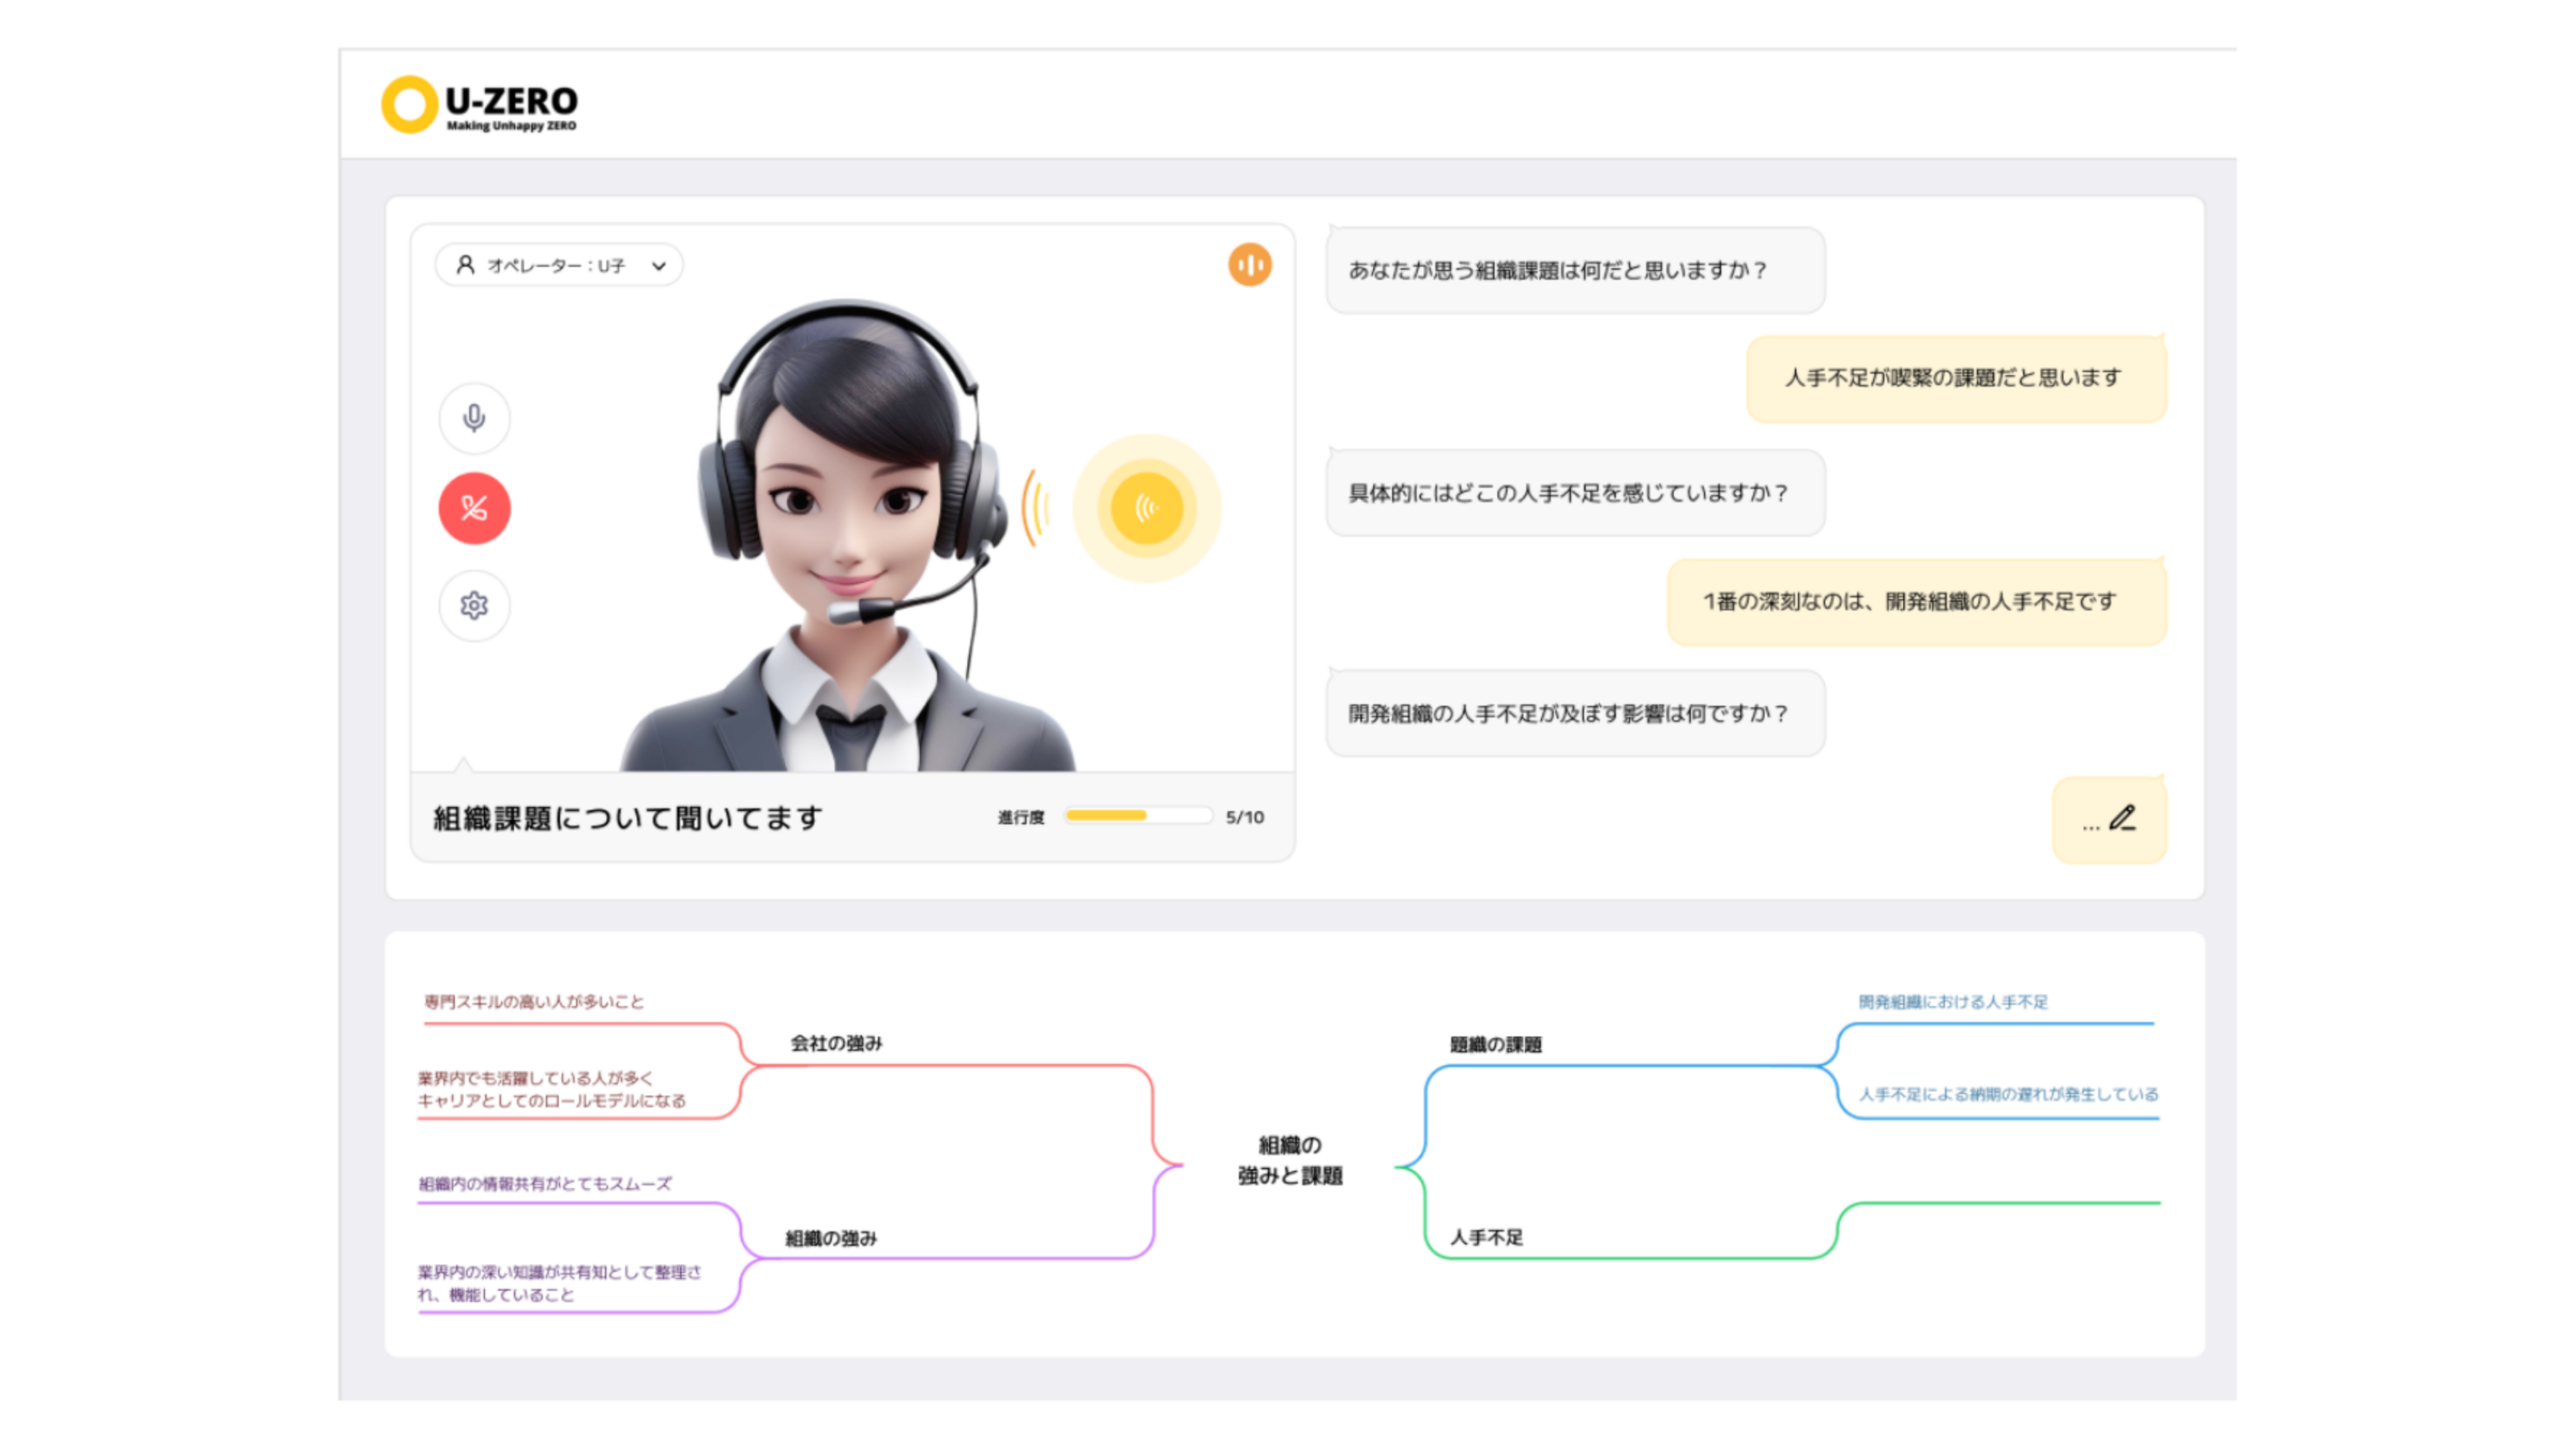Click the yellow voice speaking indicator

pyautogui.click(x=1146, y=508)
